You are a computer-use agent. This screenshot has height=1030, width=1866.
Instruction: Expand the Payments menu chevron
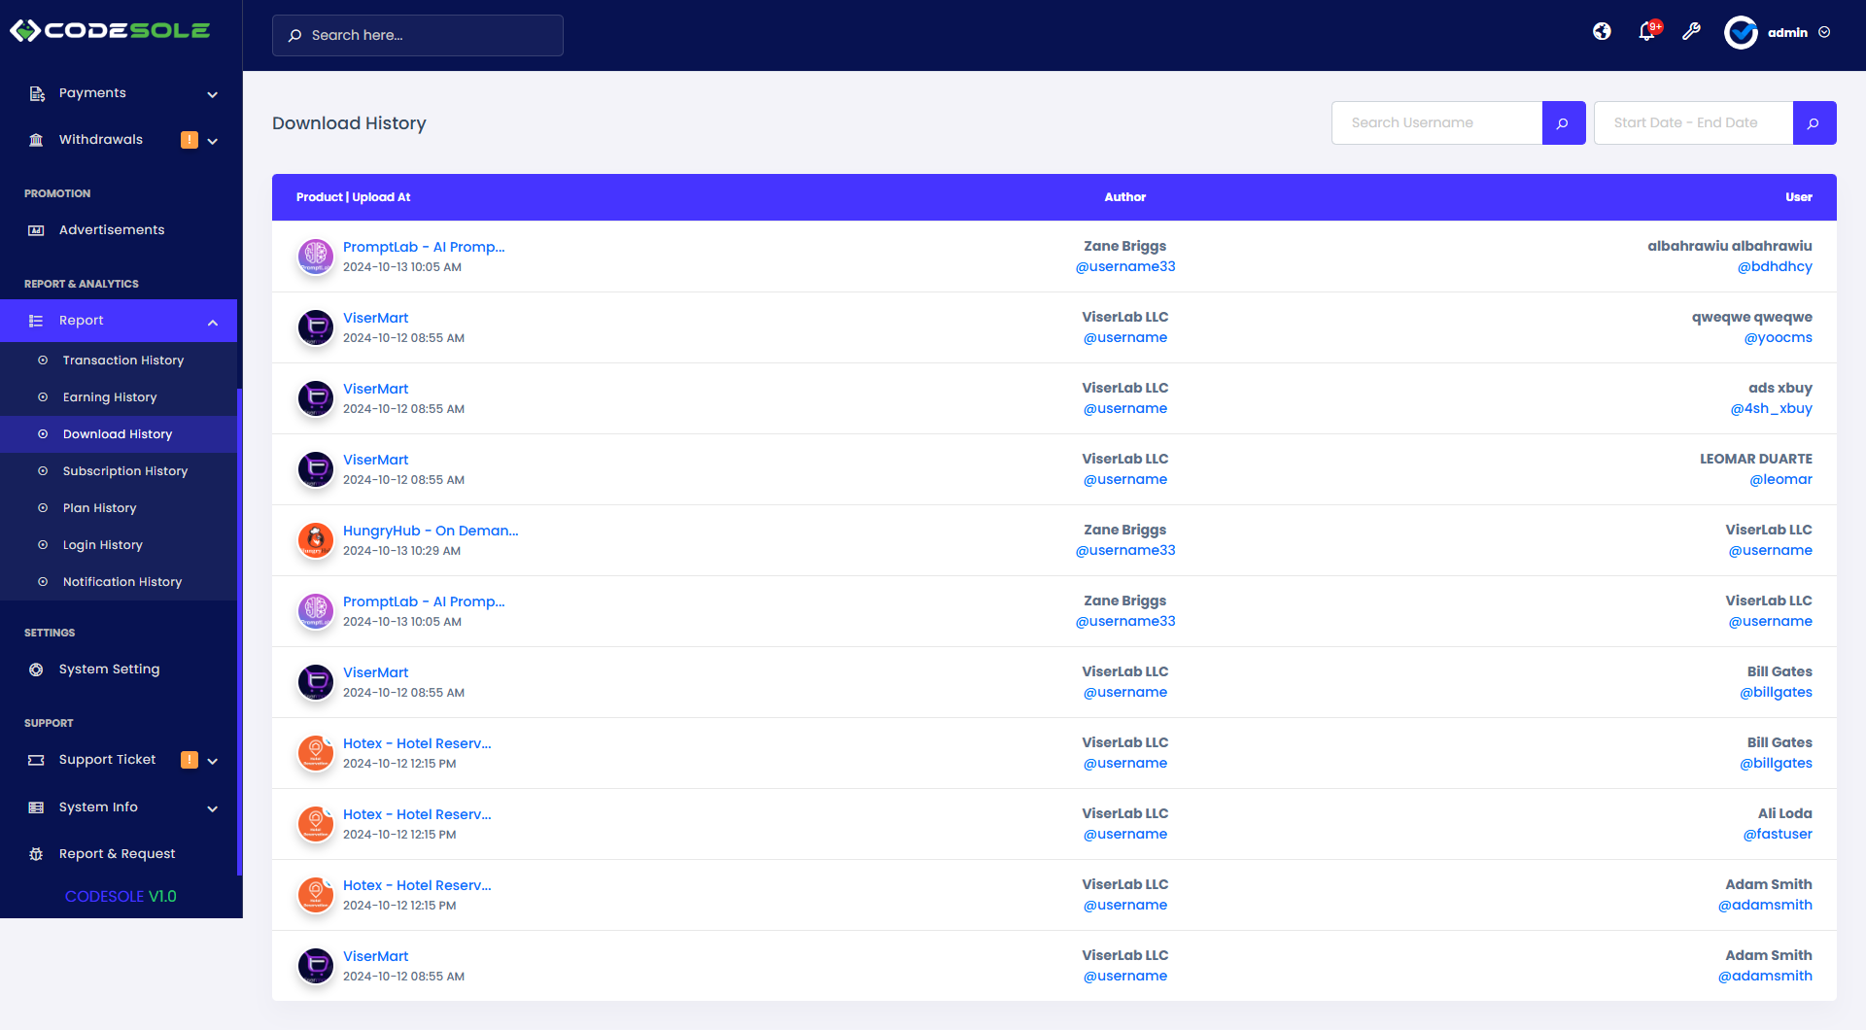click(213, 94)
